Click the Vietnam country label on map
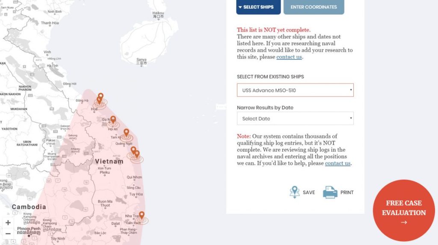 pyautogui.click(x=109, y=161)
